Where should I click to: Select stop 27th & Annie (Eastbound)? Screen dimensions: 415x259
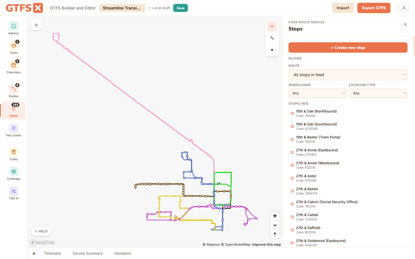click(348, 152)
